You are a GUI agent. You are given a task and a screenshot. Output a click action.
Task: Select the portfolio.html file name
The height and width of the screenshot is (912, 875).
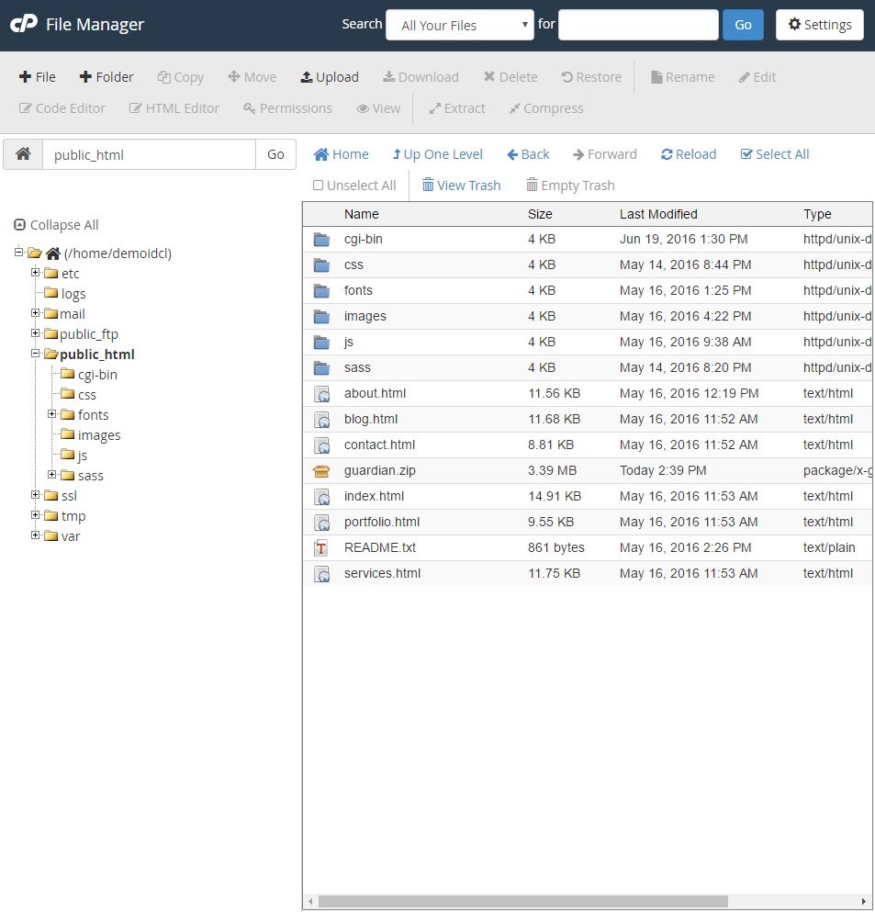click(x=381, y=522)
